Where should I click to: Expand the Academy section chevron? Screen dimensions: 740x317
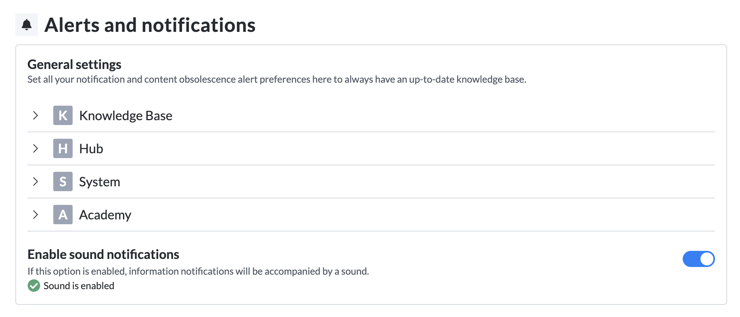36,215
